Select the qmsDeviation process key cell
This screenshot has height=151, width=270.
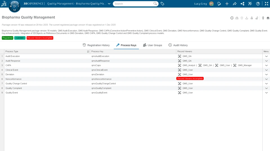(x=133, y=74)
